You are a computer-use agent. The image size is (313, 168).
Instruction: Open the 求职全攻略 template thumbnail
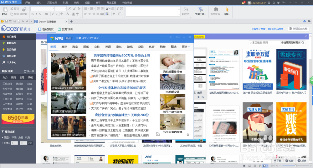[258, 69]
